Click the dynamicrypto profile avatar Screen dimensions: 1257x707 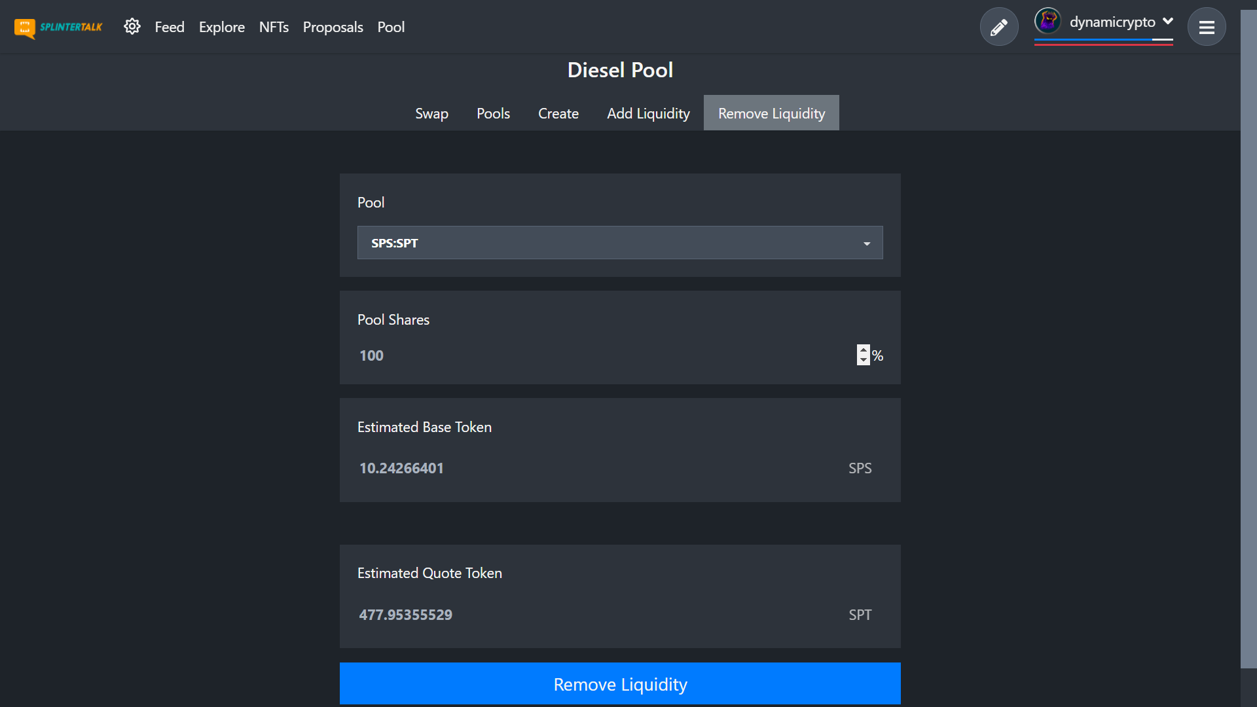(1047, 21)
